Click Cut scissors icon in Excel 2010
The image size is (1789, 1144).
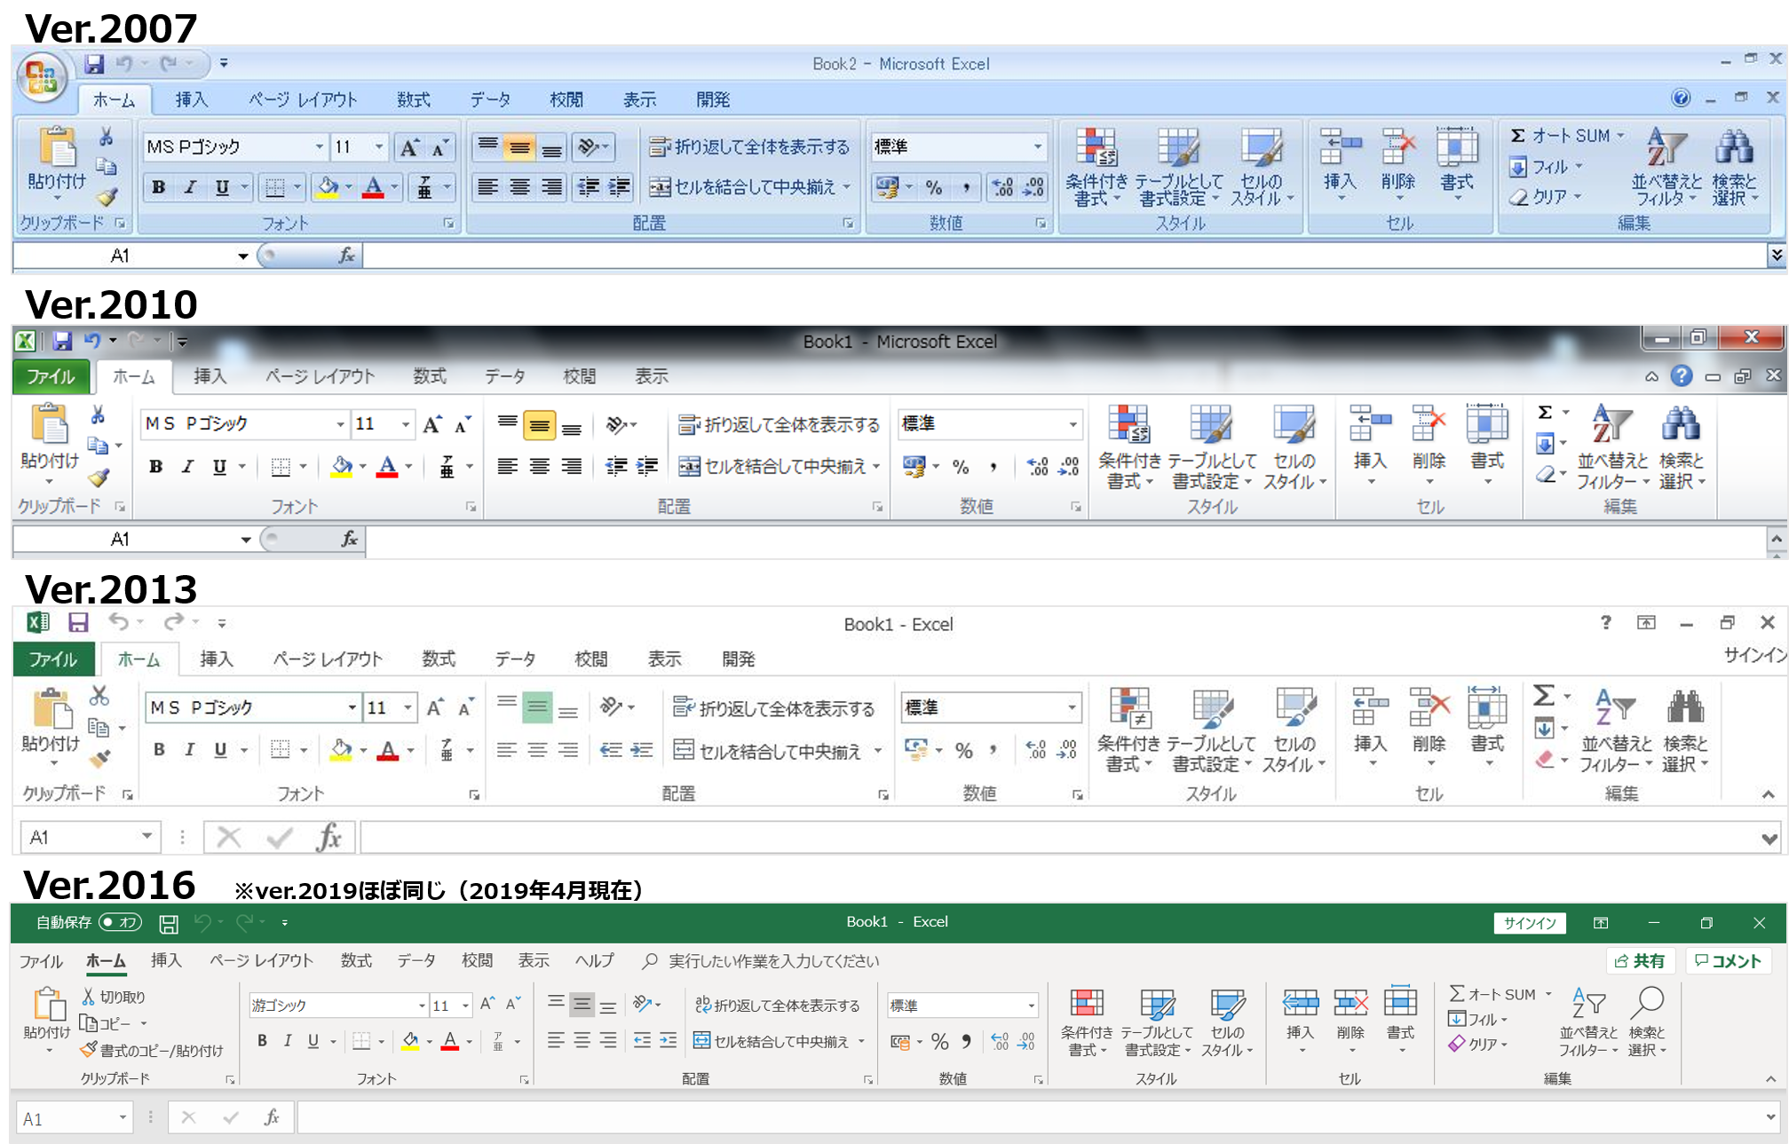[98, 415]
